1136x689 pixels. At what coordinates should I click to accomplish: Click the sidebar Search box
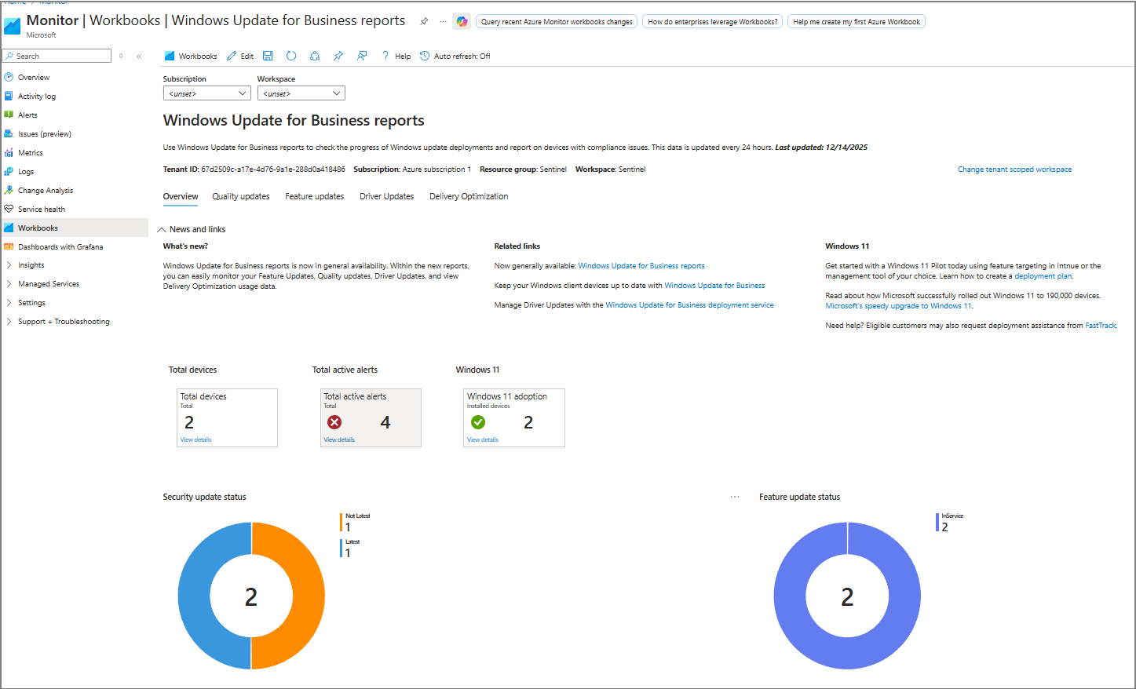tap(57, 56)
